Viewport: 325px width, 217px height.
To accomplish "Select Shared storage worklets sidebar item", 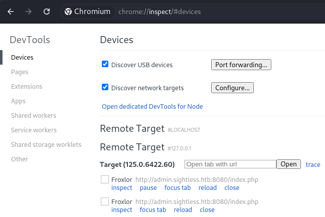I will pos(46,144).
